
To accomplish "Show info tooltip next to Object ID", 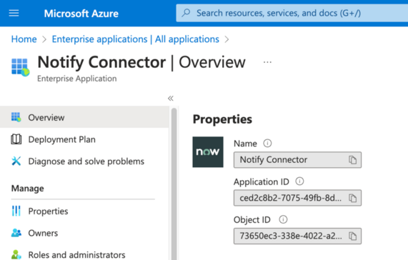I will pos(283,220).
